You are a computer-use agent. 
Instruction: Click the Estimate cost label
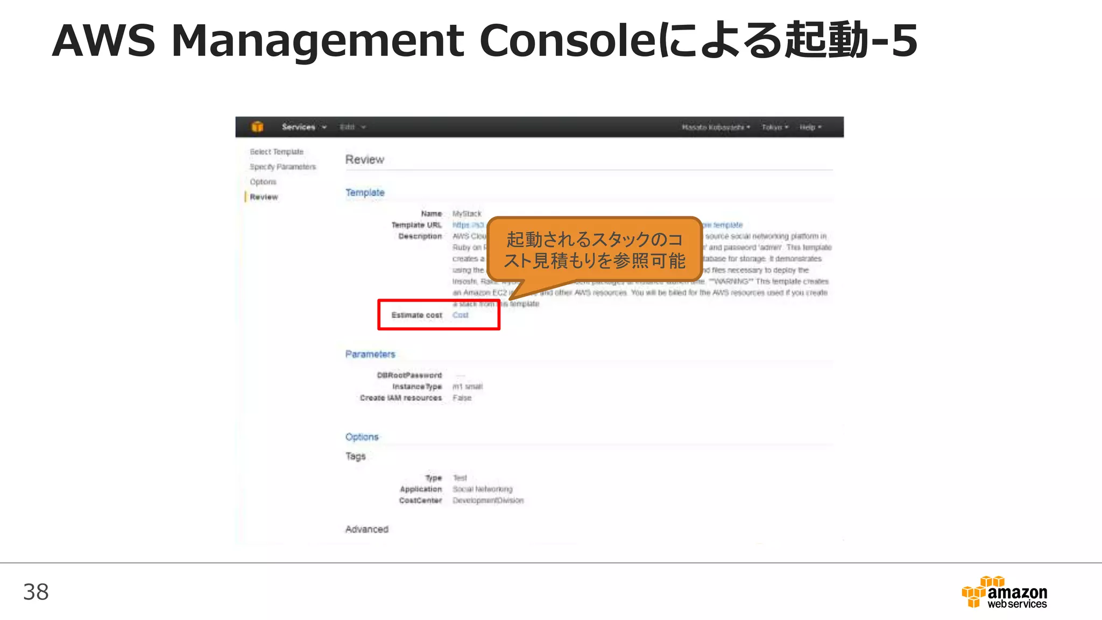[416, 315]
